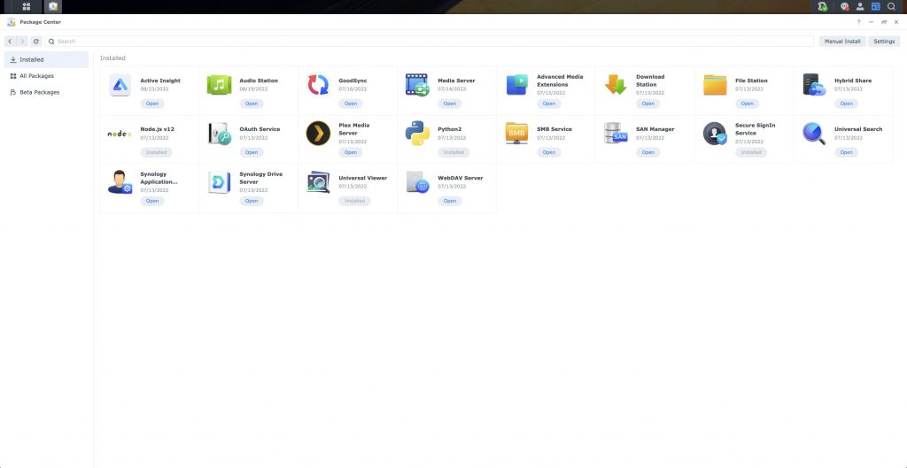Open the Package Center help question mark
The width and height of the screenshot is (907, 468).
pos(858,22)
